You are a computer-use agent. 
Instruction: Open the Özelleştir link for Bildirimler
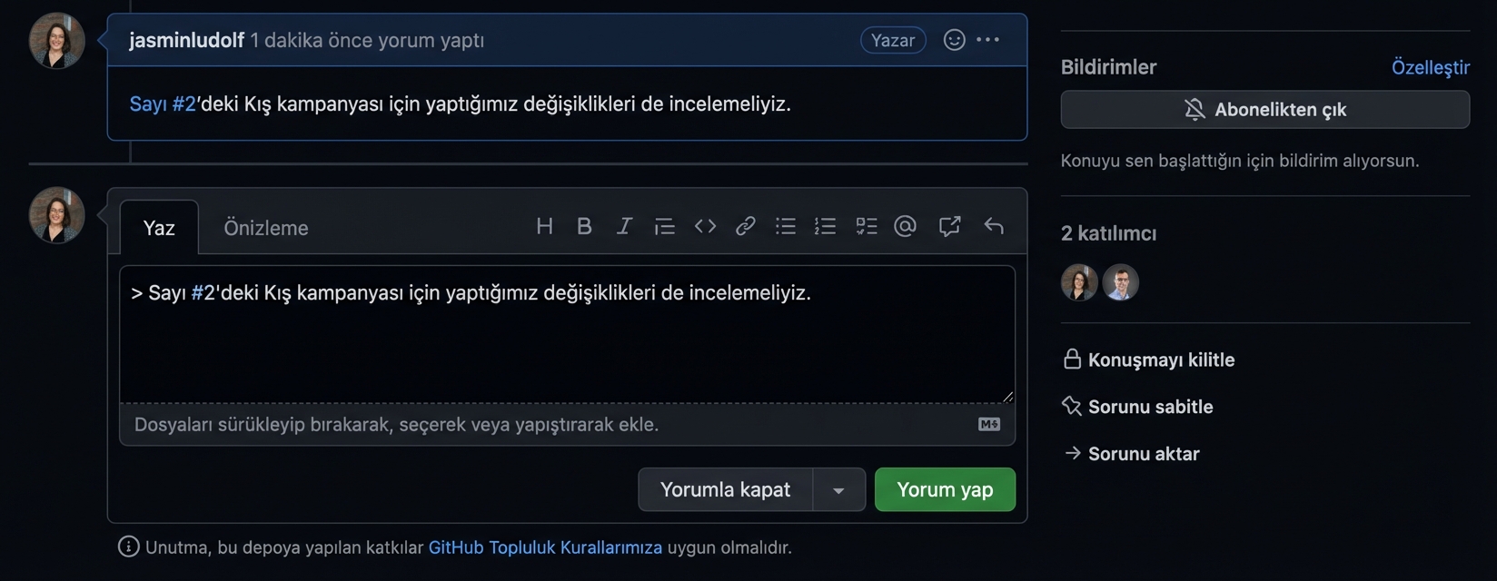click(1429, 67)
